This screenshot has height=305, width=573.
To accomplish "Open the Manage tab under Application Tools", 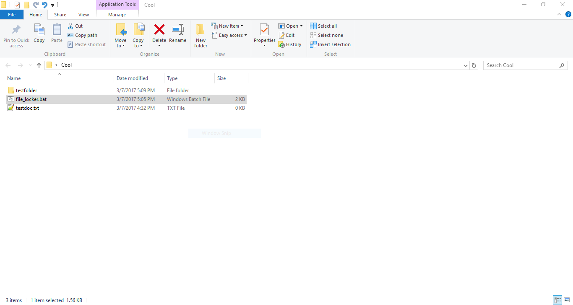I will [x=117, y=14].
